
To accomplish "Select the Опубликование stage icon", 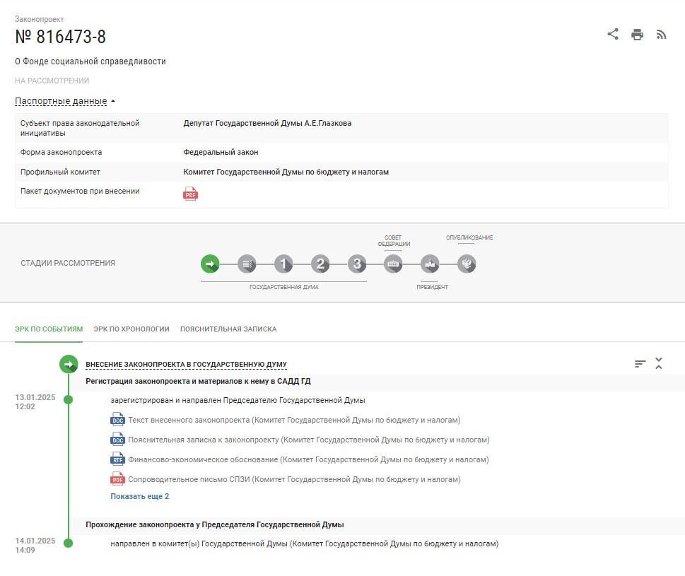I will point(467,264).
